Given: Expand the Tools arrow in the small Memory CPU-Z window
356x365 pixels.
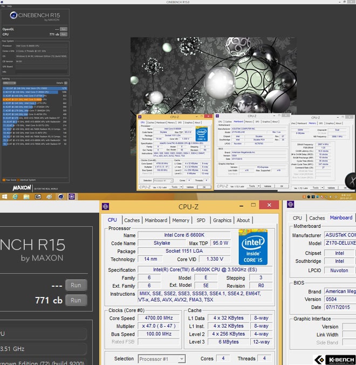Looking at the screenshot, I should 323,187.
